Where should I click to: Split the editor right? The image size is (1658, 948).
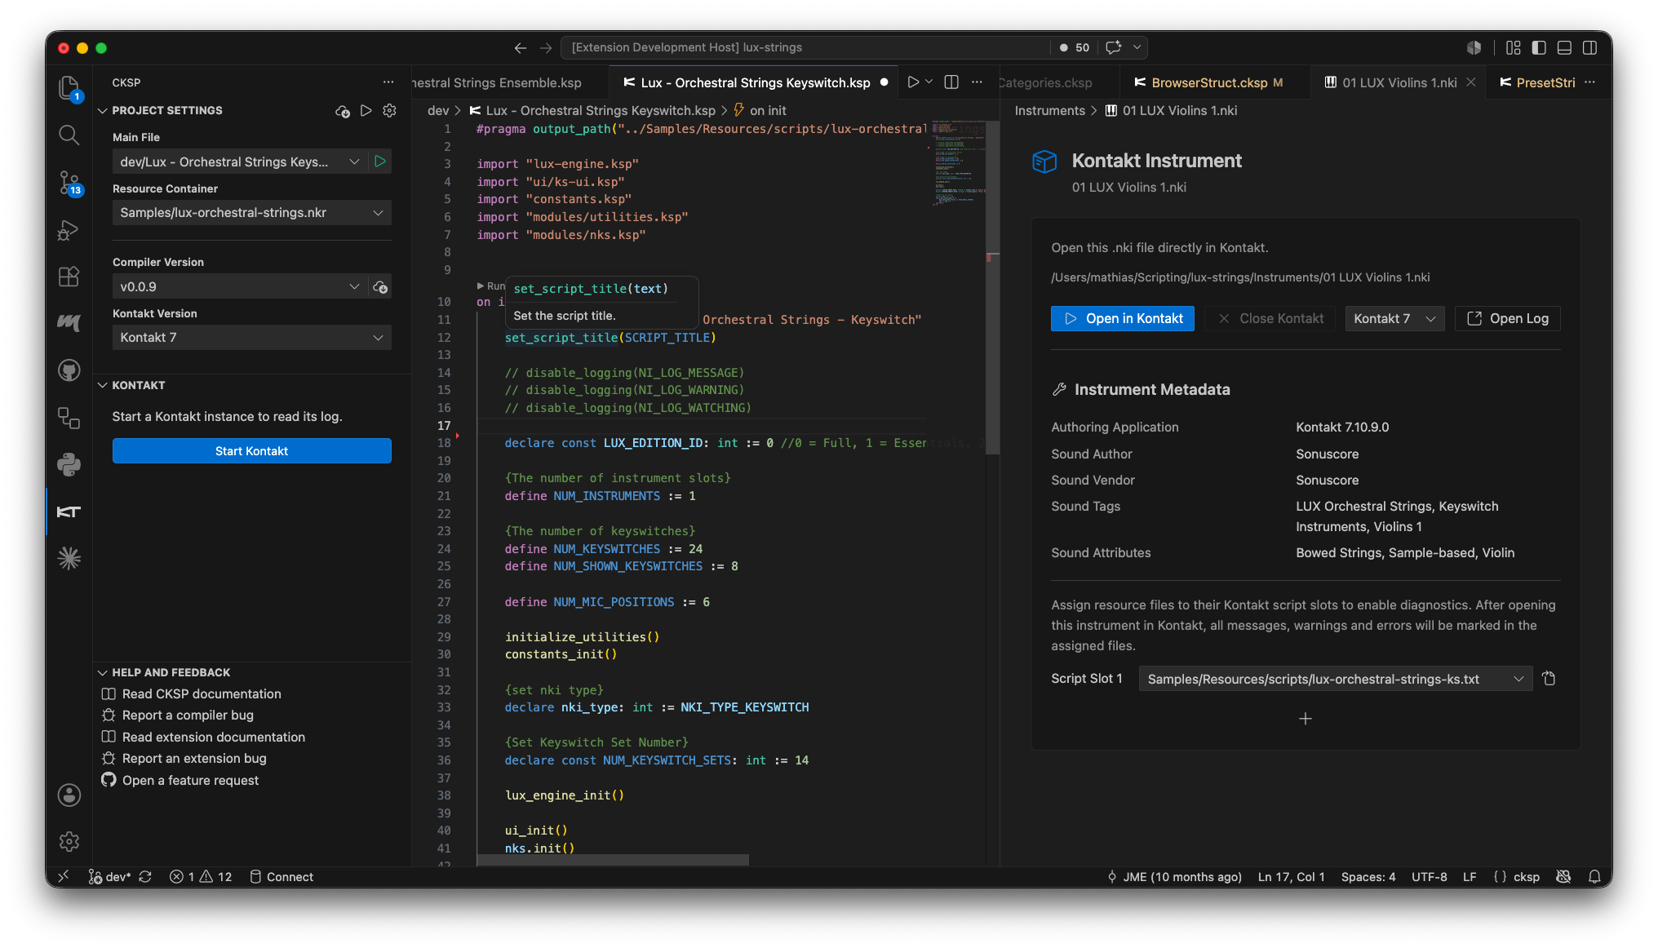click(951, 82)
